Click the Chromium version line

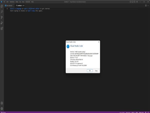(x=76, y=60)
